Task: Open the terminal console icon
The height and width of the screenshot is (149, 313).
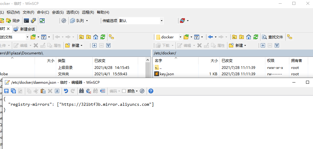Action: (x=26, y=21)
